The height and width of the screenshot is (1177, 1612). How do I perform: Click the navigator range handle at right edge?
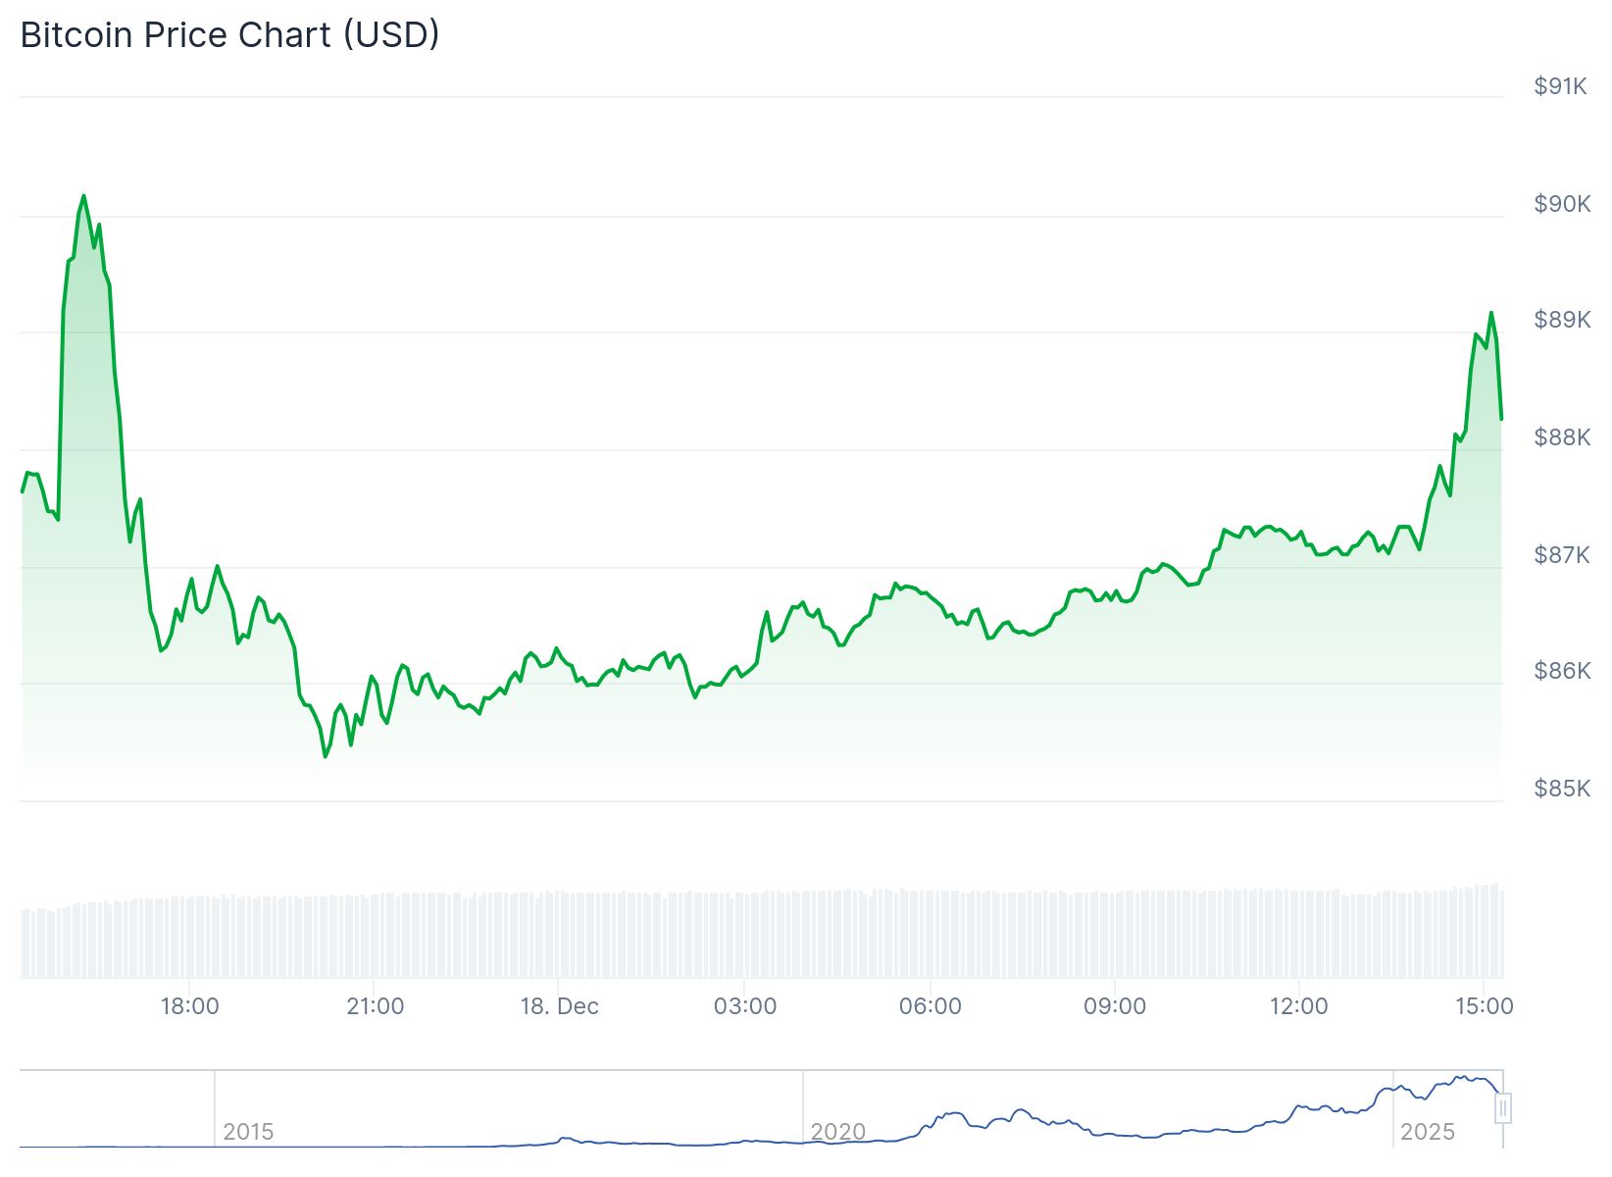[x=1502, y=1108]
